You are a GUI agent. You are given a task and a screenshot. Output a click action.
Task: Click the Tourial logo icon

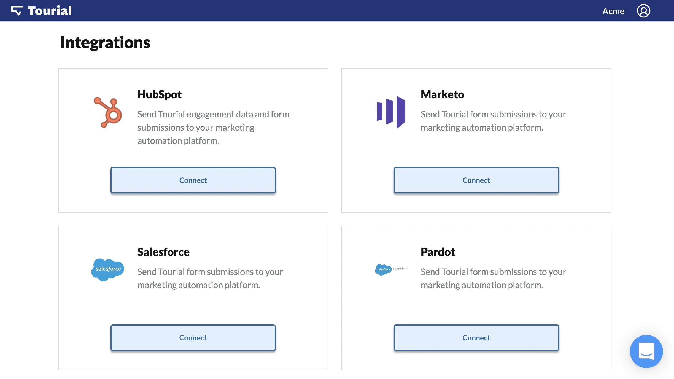(x=17, y=11)
